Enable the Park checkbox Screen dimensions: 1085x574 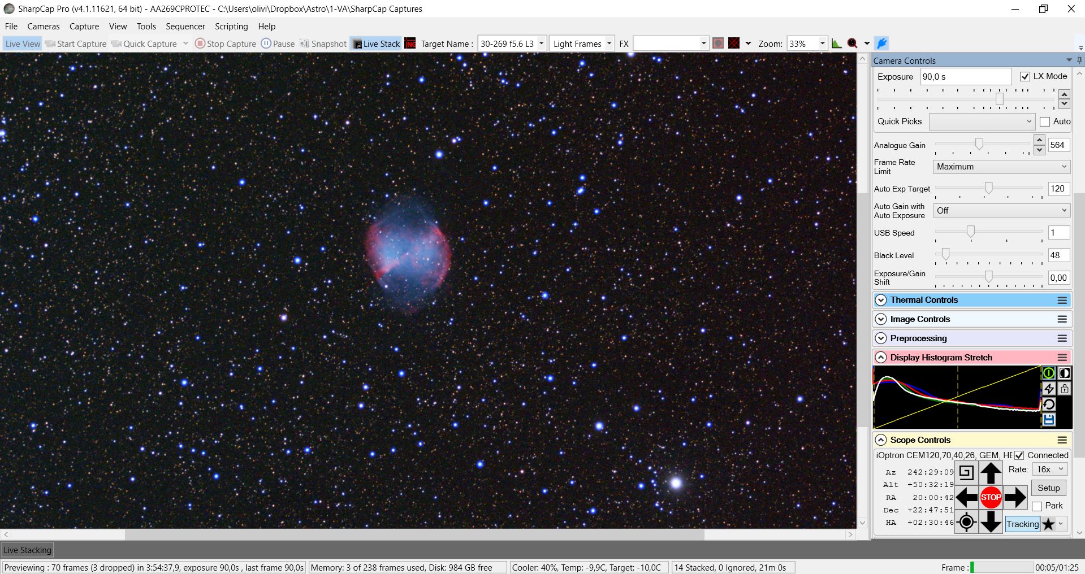click(x=1037, y=506)
